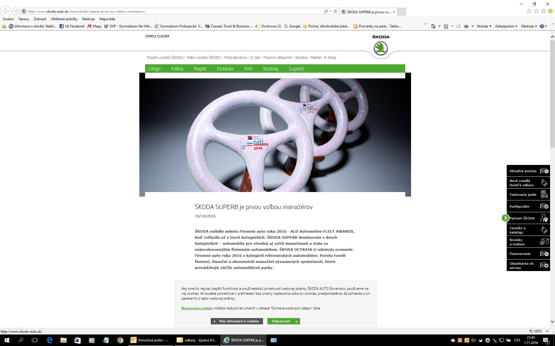The image size is (555, 346).
Task: Open Novinky e-mailom side button
Action: pyautogui.click(x=528, y=242)
